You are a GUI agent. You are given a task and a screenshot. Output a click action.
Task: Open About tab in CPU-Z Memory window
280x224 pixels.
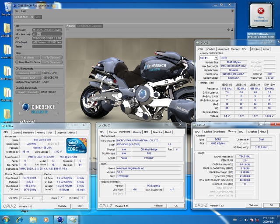pos(263,132)
